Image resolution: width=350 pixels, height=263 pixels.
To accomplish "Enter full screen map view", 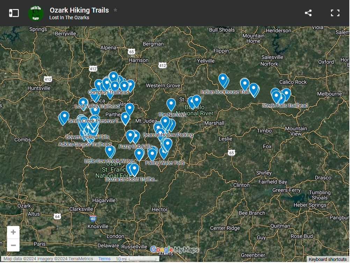I will [335, 13].
